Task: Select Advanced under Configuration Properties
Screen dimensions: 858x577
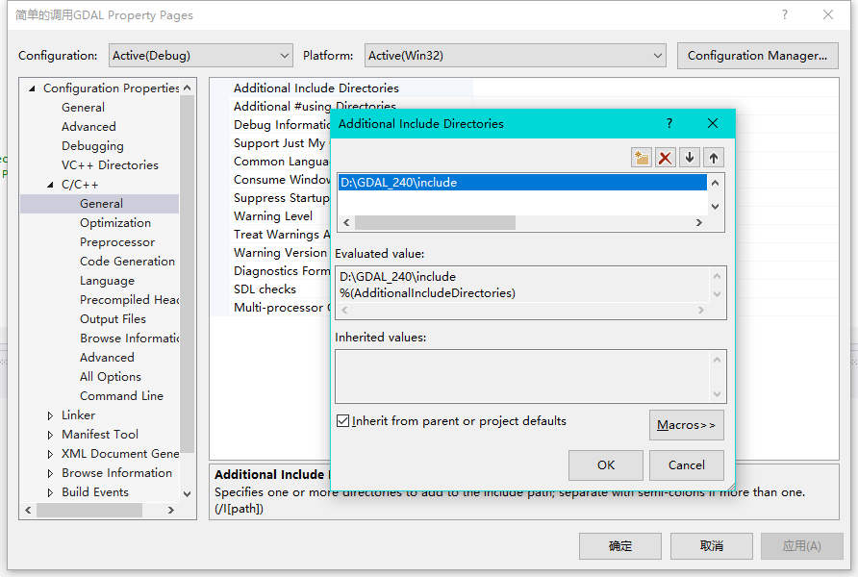Action: coord(88,126)
